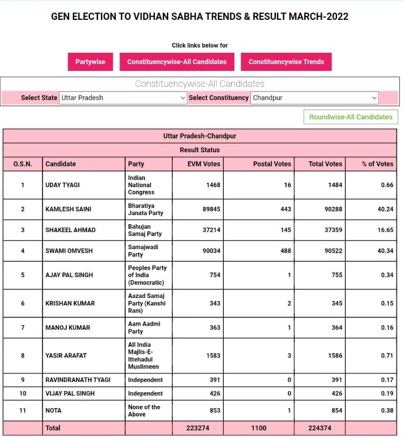This screenshot has width=405, height=441.
Task: Click EVM votes value 89845
Action: pyautogui.click(x=211, y=209)
